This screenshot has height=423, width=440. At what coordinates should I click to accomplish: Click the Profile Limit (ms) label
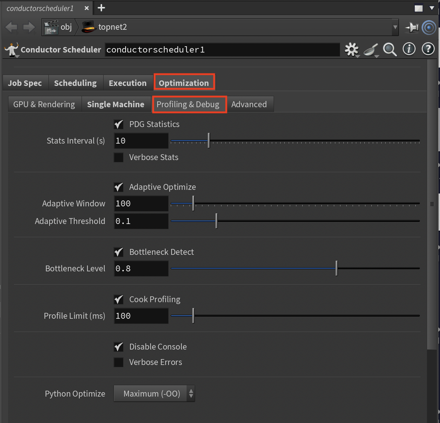(x=75, y=316)
